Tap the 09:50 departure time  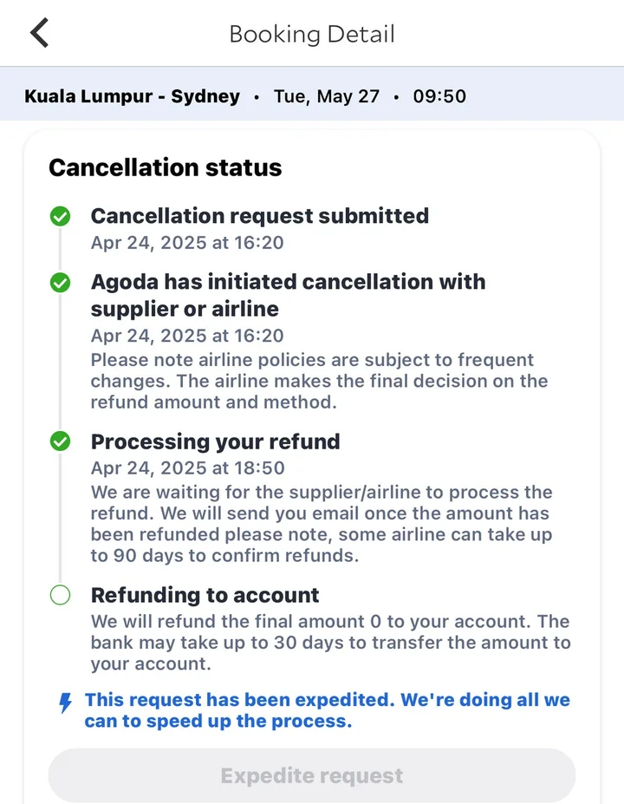[x=439, y=96]
